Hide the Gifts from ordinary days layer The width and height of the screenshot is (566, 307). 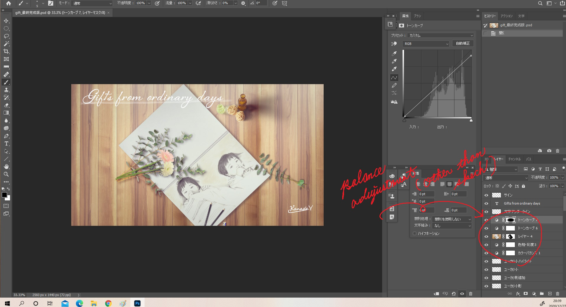point(486,203)
